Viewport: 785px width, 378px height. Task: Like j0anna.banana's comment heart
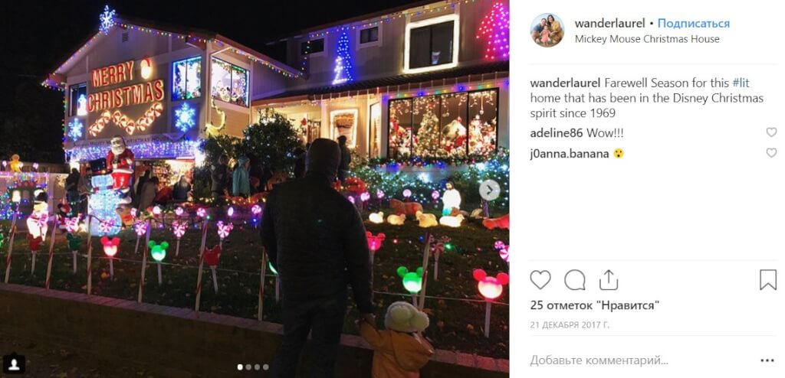(x=771, y=153)
